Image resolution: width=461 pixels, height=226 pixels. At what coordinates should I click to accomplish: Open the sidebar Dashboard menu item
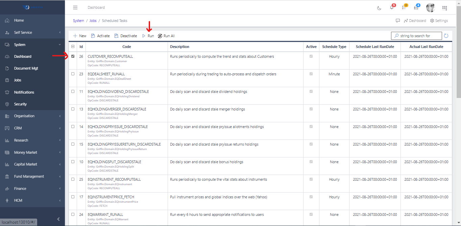[32, 56]
